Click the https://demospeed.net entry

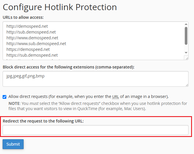28,49
